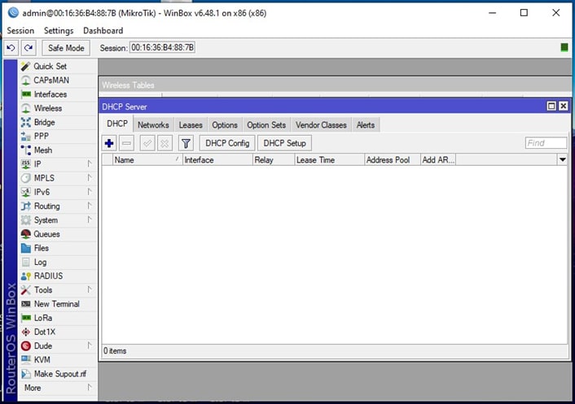
Task: Click the DHCP Setup button
Action: pyautogui.click(x=284, y=143)
